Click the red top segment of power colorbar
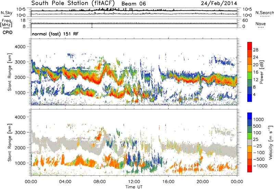This screenshot has width=274, height=189. tap(250, 46)
